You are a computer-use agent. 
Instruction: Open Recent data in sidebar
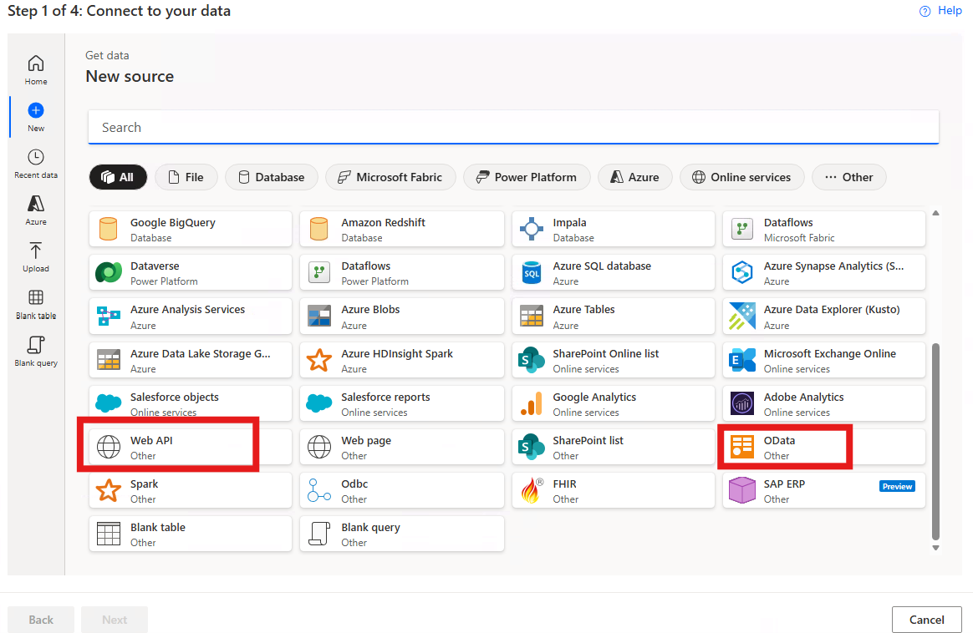point(35,164)
